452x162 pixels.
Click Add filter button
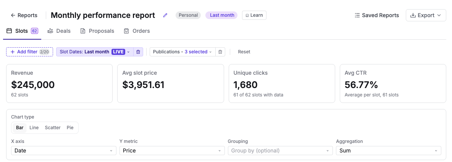(29, 52)
